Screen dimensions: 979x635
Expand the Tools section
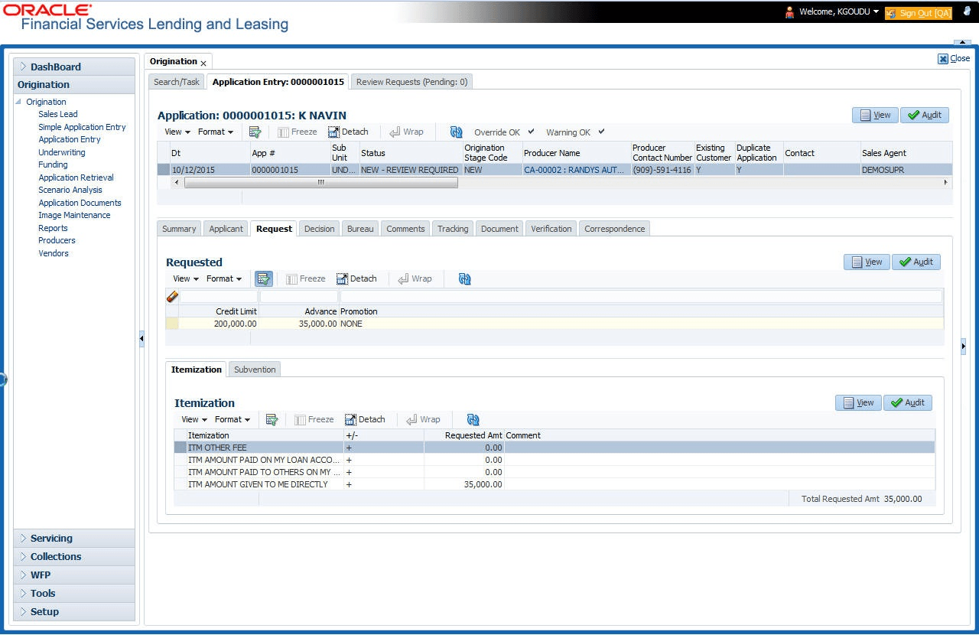[74, 594]
